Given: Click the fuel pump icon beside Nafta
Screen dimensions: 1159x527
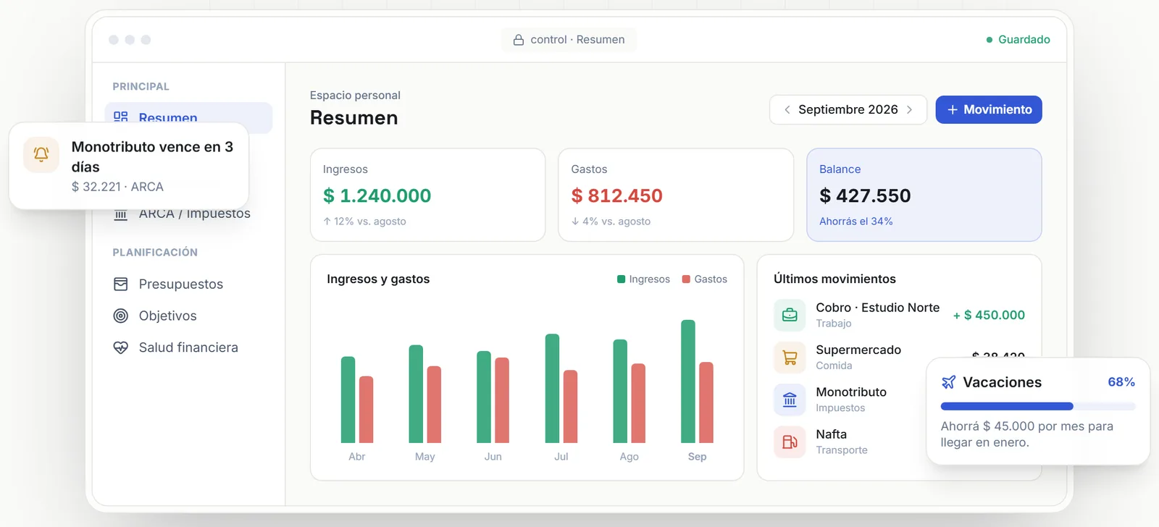Looking at the screenshot, I should pos(790,442).
